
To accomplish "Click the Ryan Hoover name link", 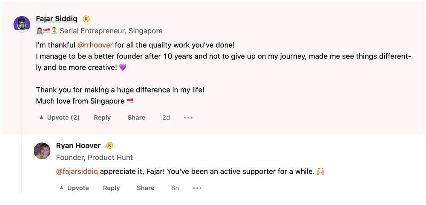I will [78, 146].
